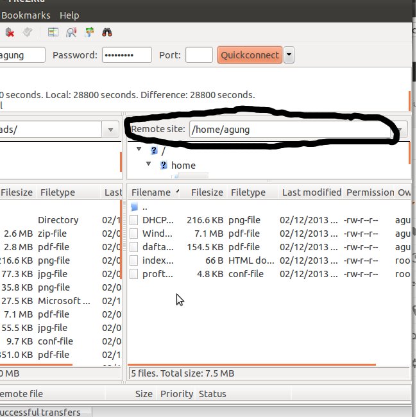The height and width of the screenshot is (417, 417).
Task: Select remote file 'DHCP...'
Action: [x=158, y=220]
